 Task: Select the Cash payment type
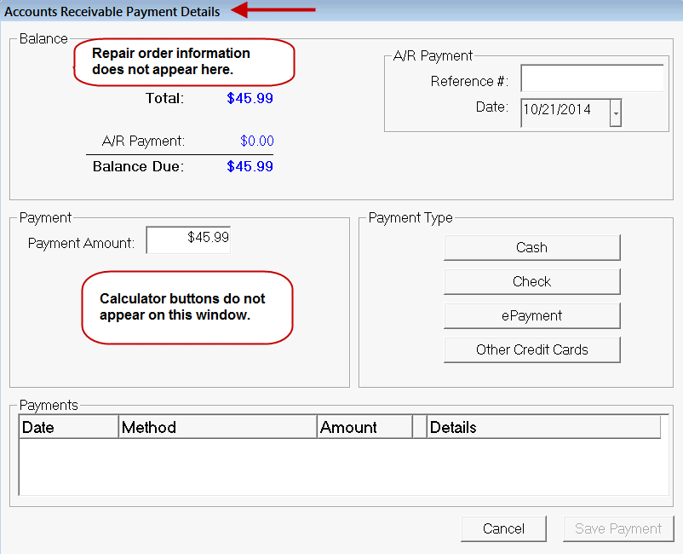coord(531,247)
